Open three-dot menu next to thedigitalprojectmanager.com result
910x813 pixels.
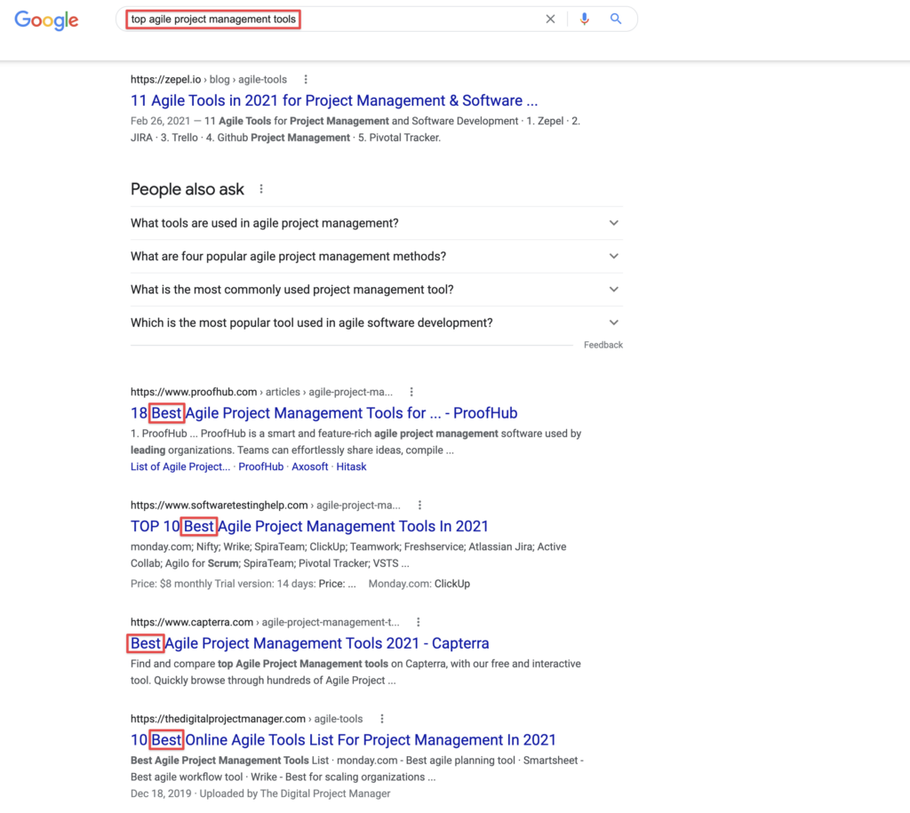tap(382, 719)
